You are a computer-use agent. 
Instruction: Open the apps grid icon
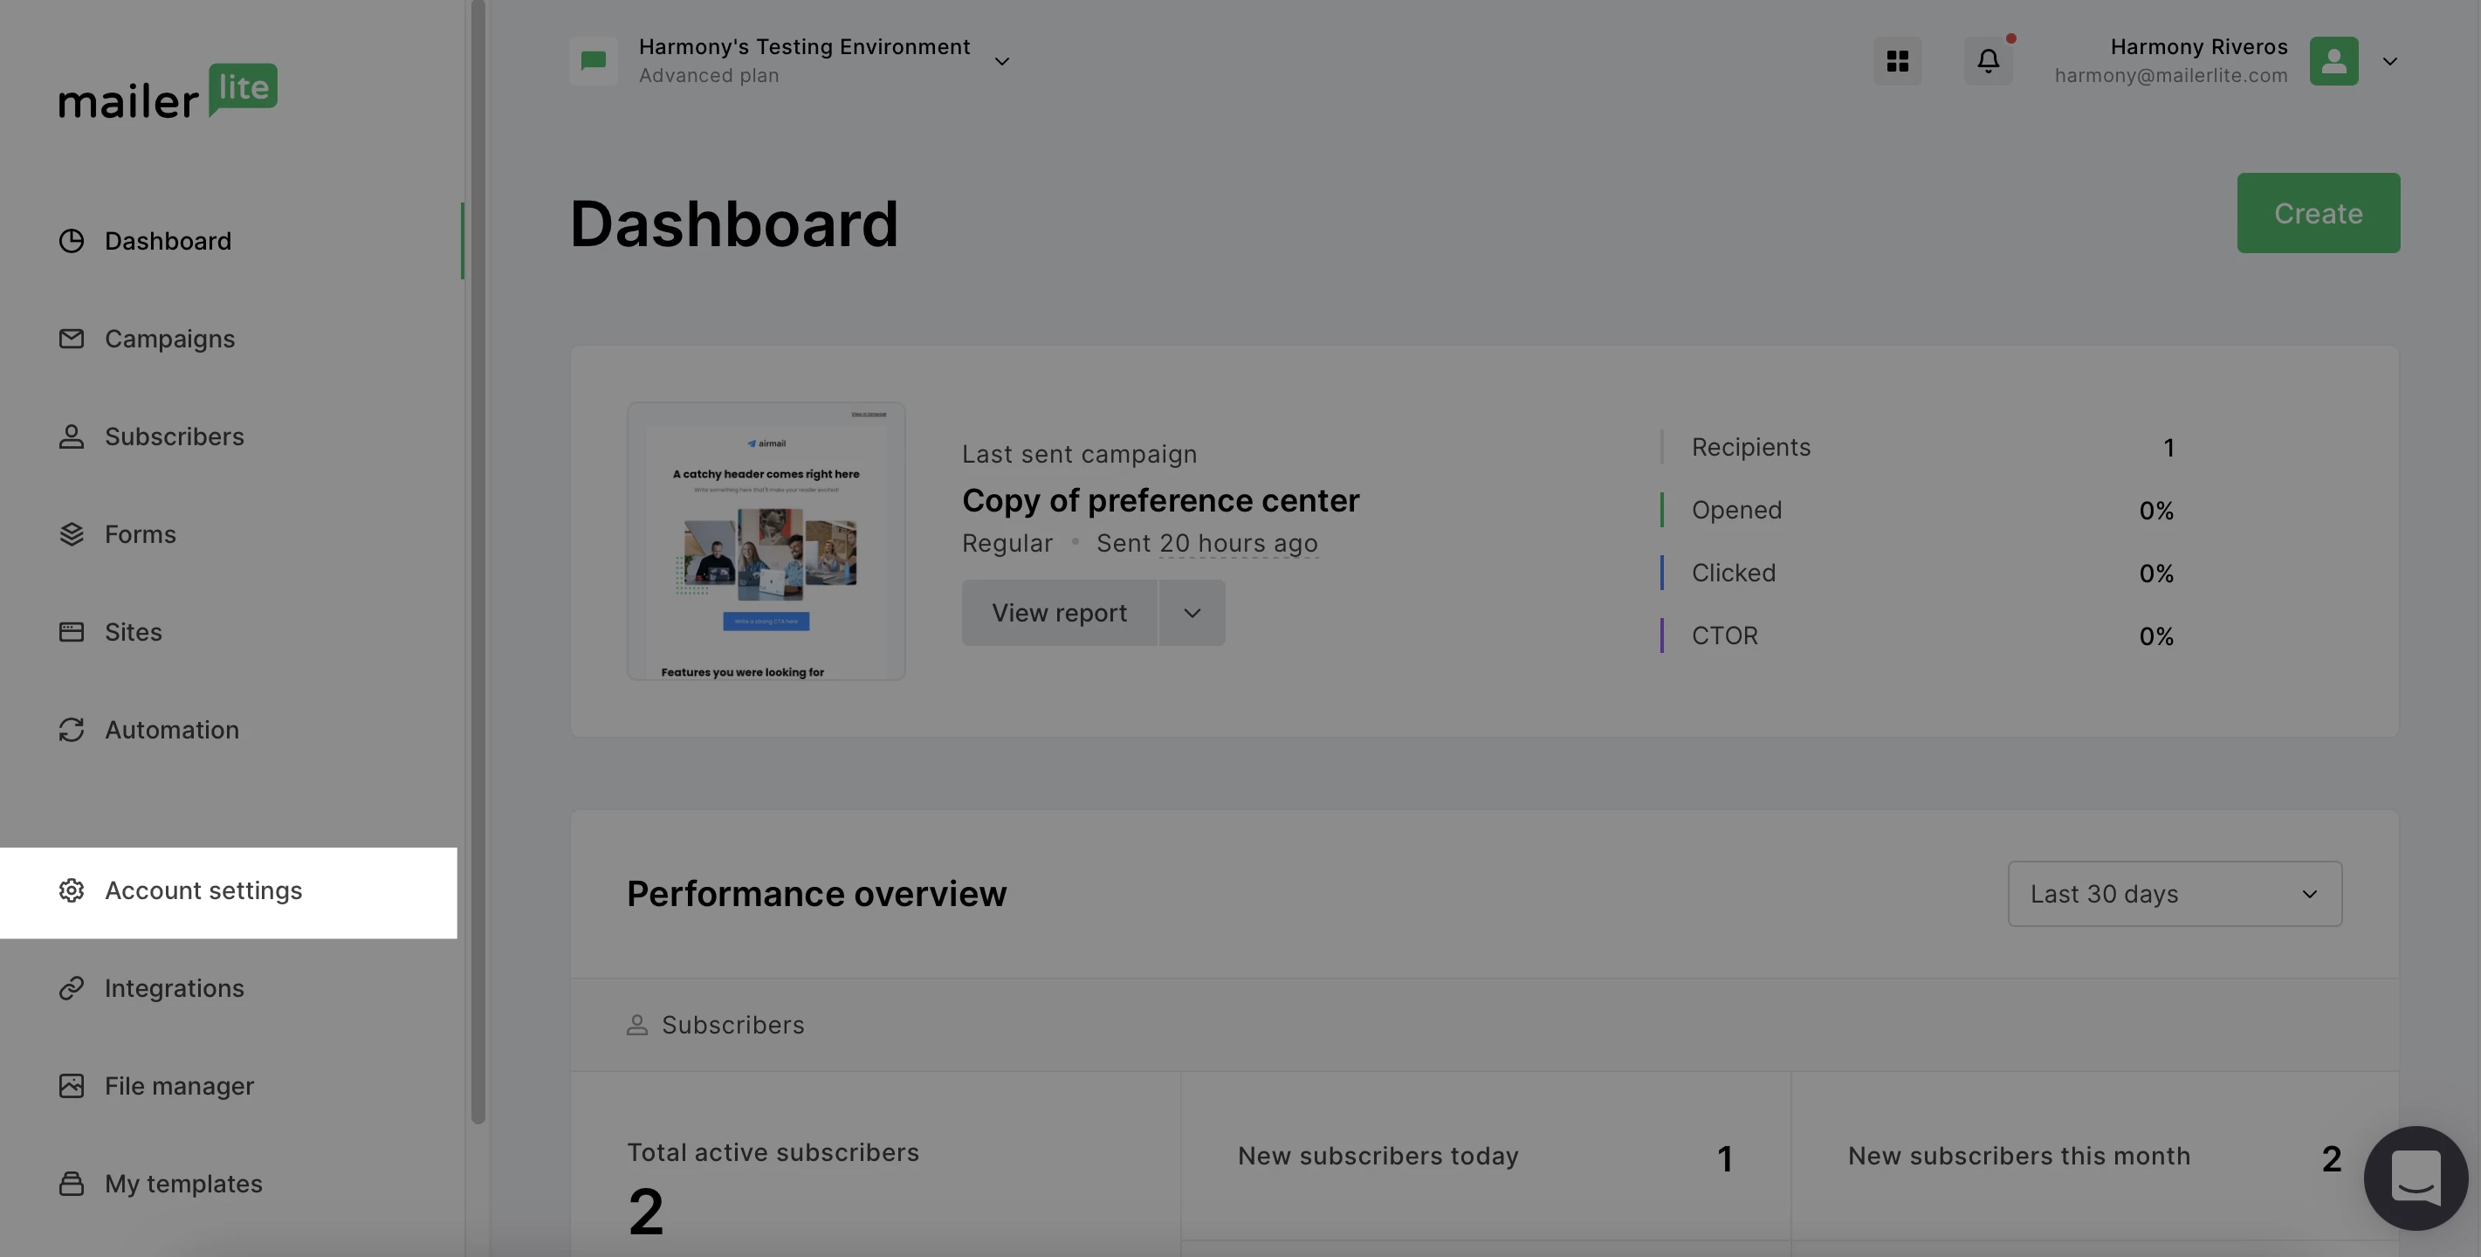tap(1897, 62)
